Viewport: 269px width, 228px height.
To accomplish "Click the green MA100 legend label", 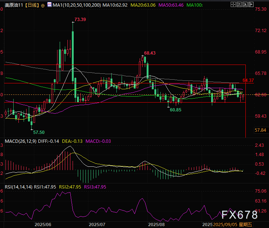I will click(x=195, y=6).
